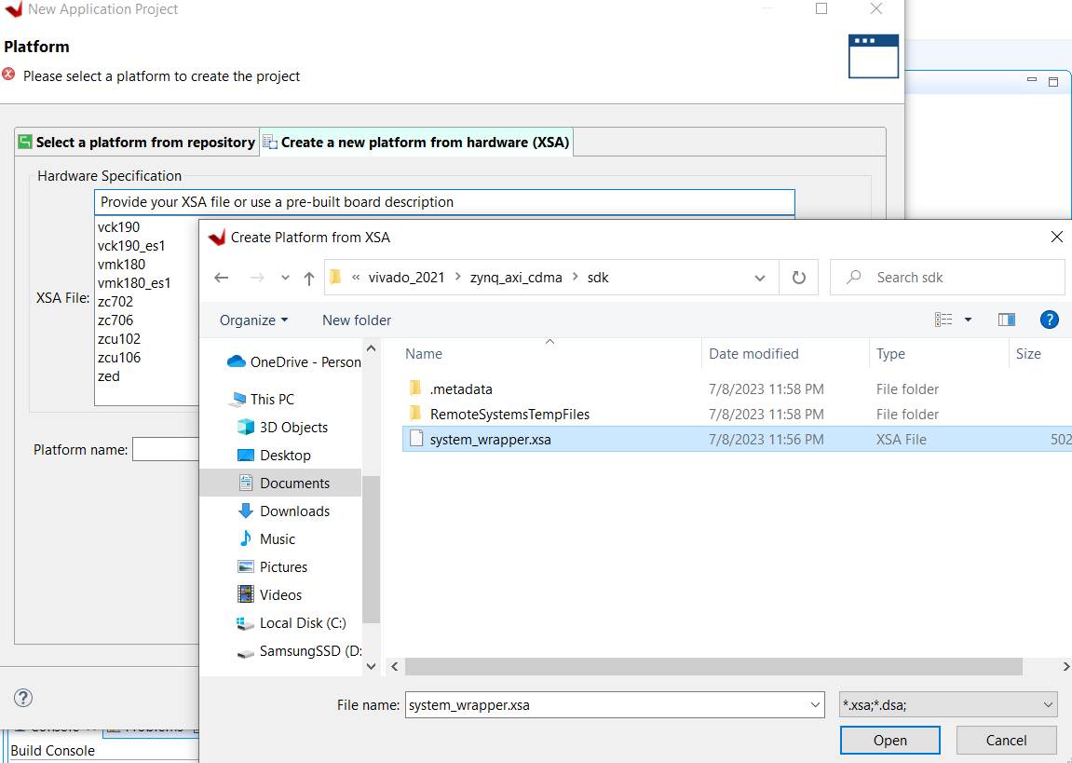The height and width of the screenshot is (763, 1072).
Task: Refresh the sdk folder listing
Action: click(798, 278)
